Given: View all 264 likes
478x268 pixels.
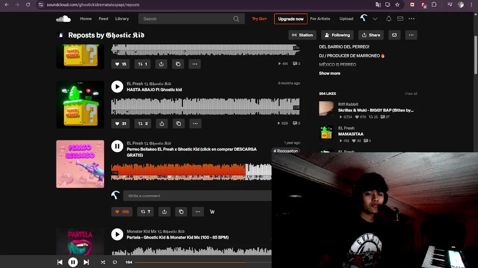Looking at the screenshot, I should pyautogui.click(x=411, y=94).
